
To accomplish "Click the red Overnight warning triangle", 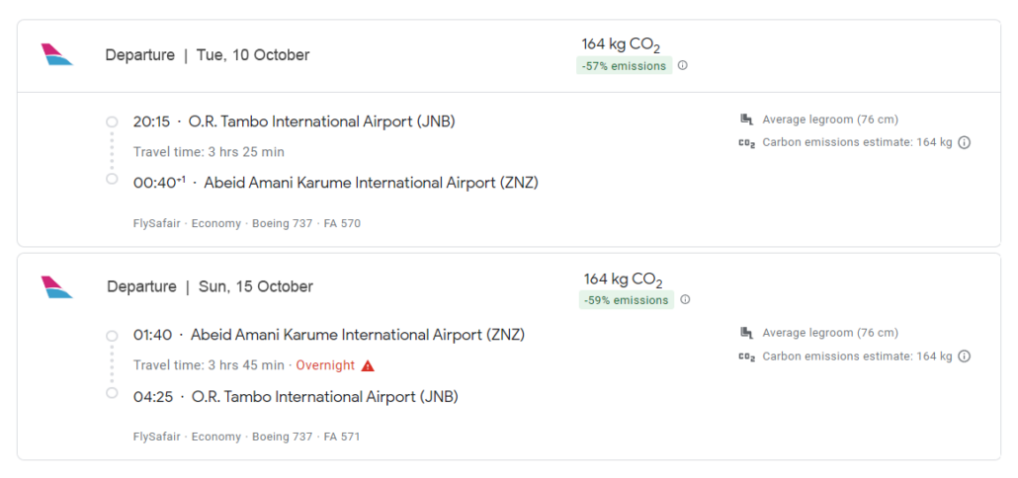I will tap(368, 365).
